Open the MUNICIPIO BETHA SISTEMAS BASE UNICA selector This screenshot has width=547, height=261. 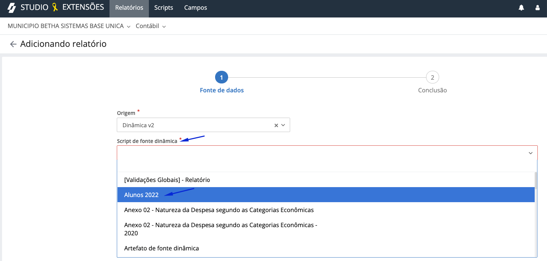coord(69,26)
